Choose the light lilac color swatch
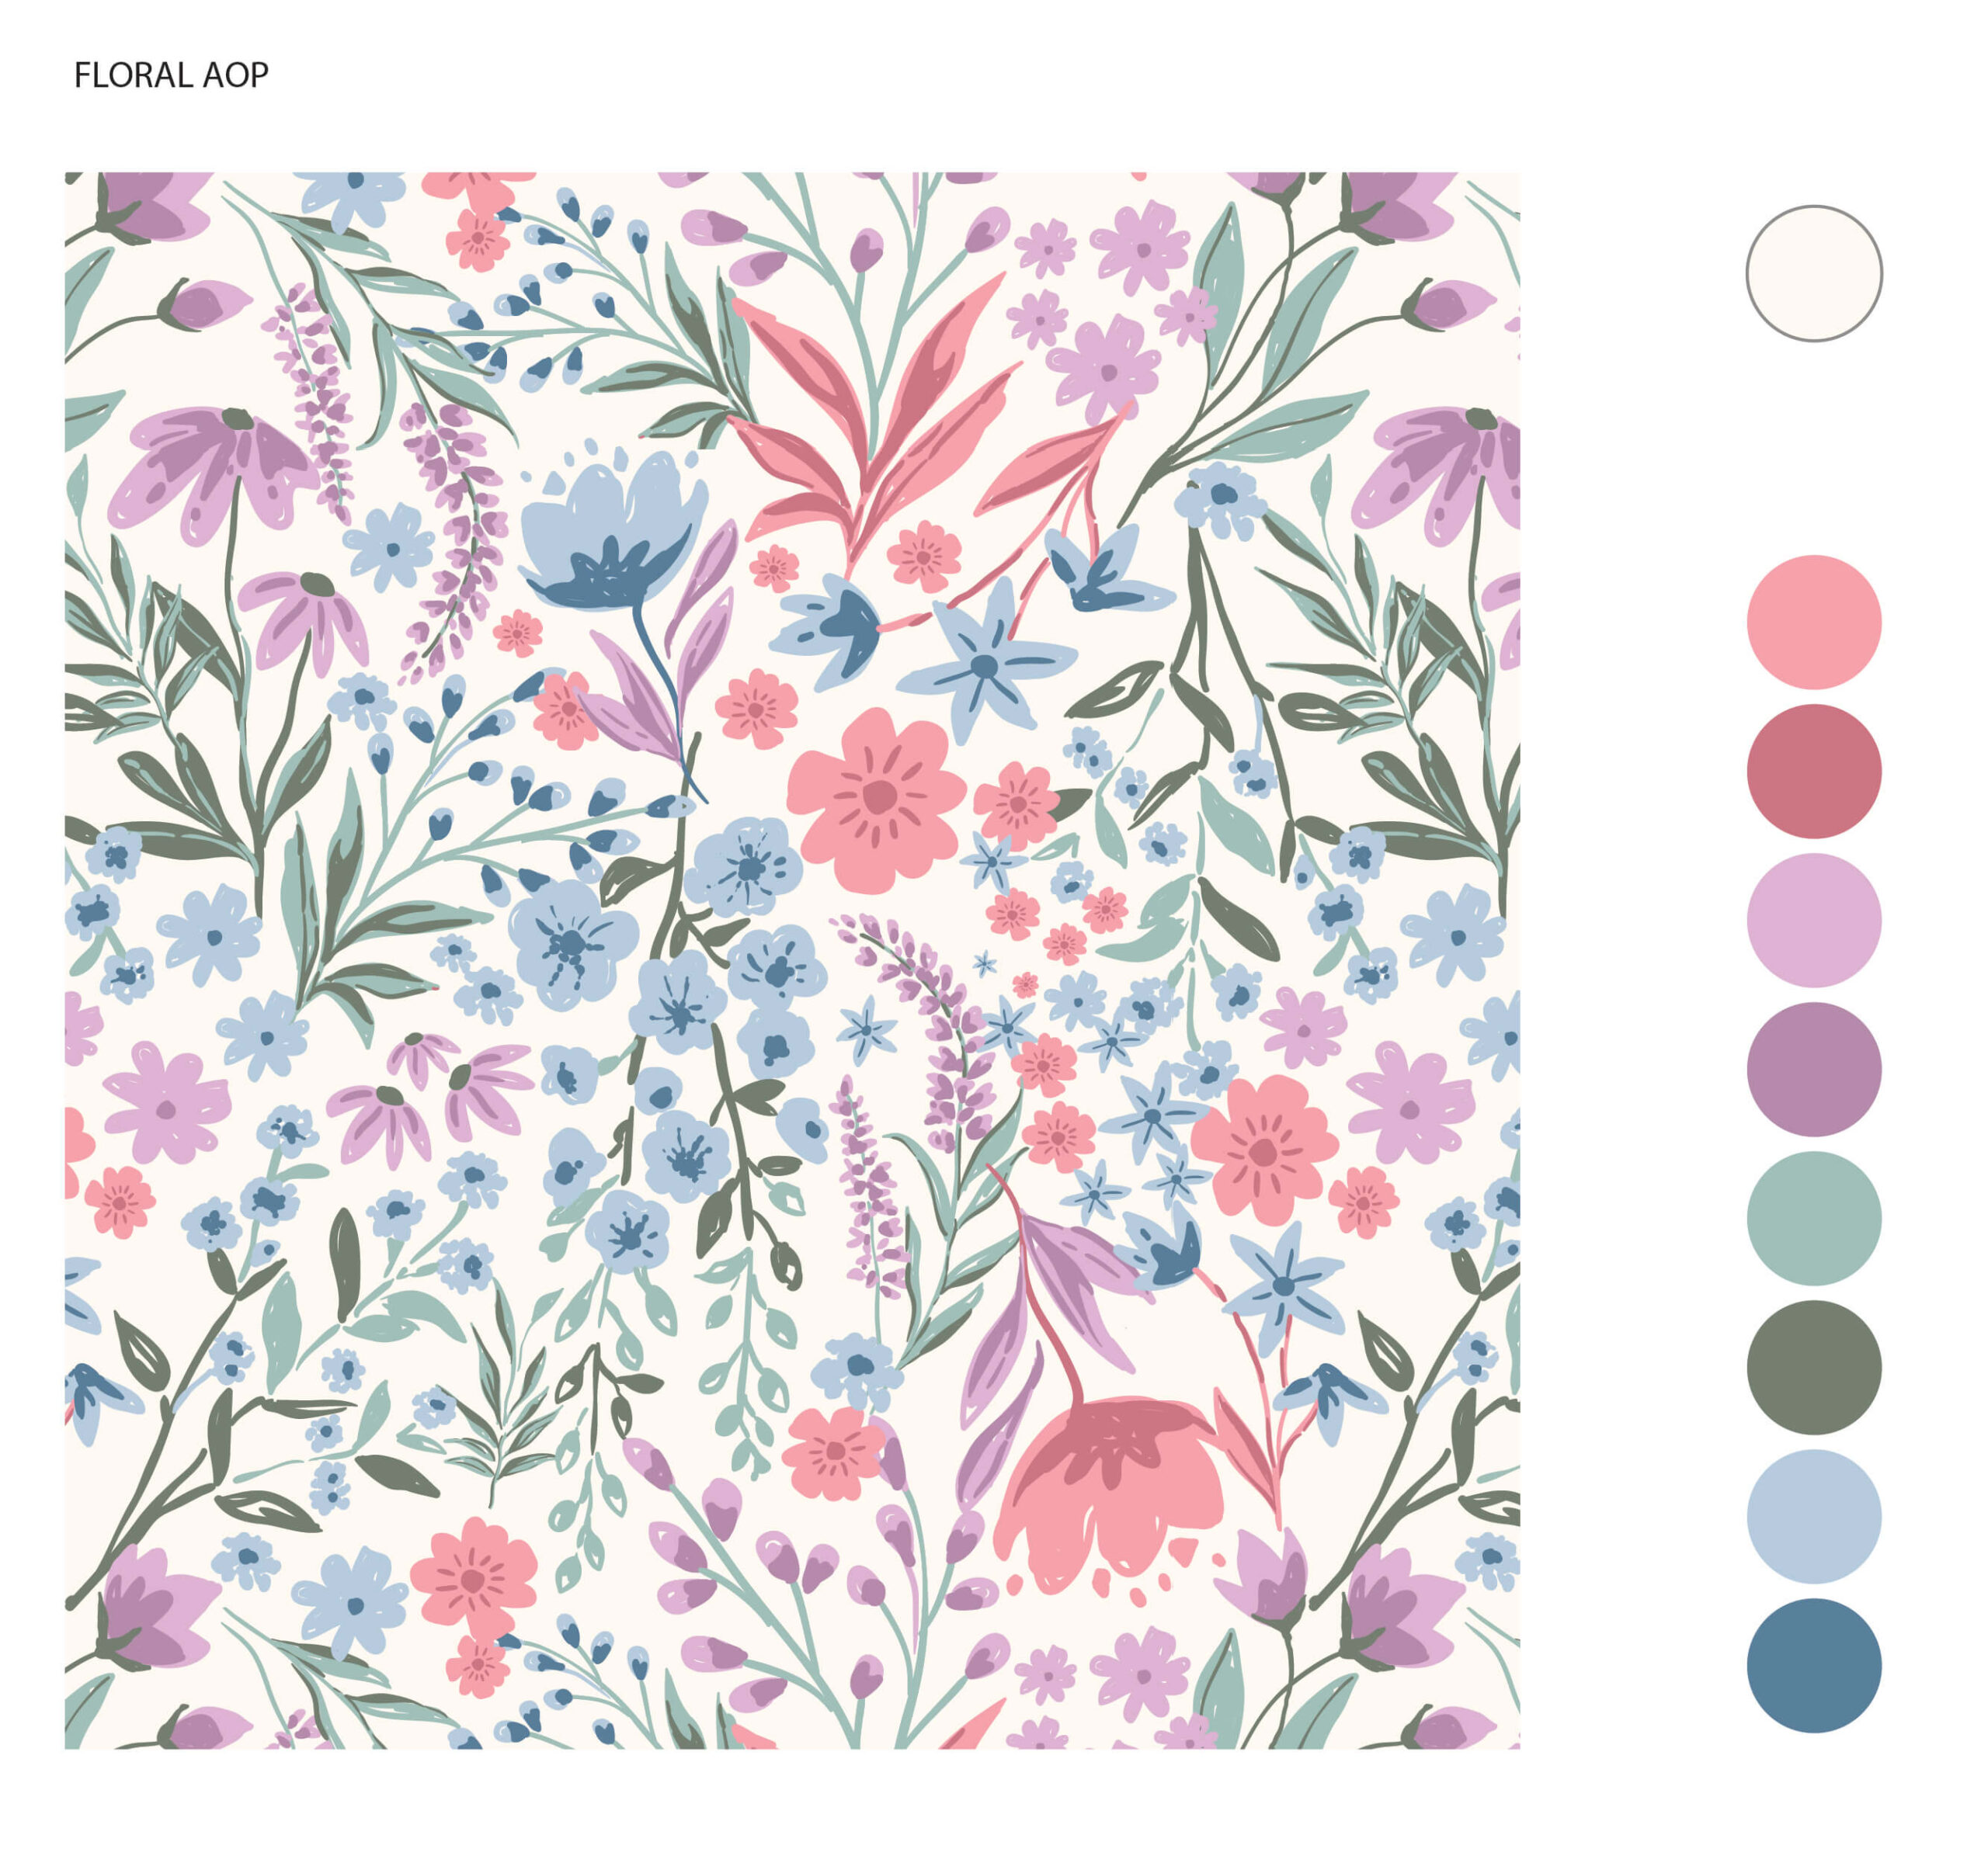This screenshot has width=1988, height=1849. point(1813,920)
